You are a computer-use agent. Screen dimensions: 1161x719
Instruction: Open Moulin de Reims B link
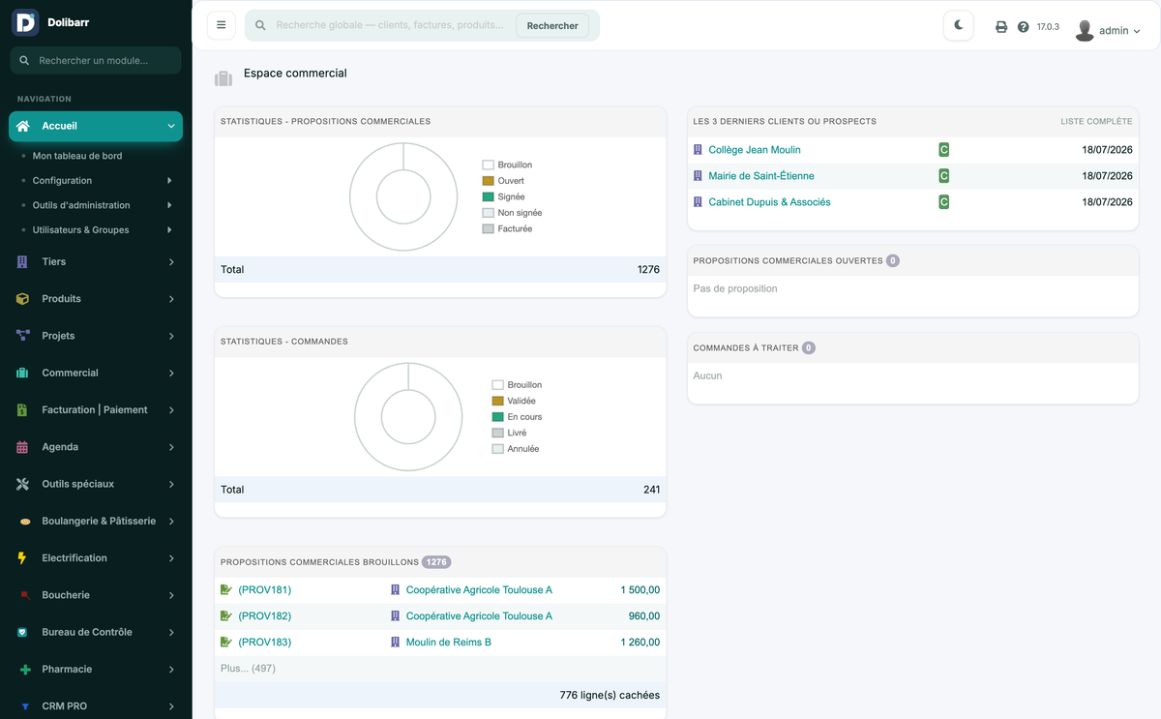point(449,642)
